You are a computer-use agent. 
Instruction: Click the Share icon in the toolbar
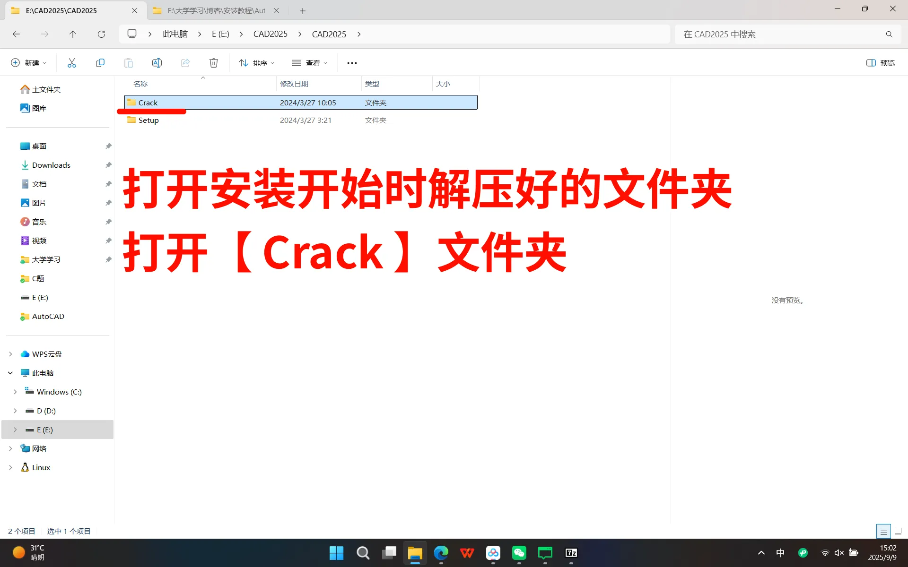(185, 62)
